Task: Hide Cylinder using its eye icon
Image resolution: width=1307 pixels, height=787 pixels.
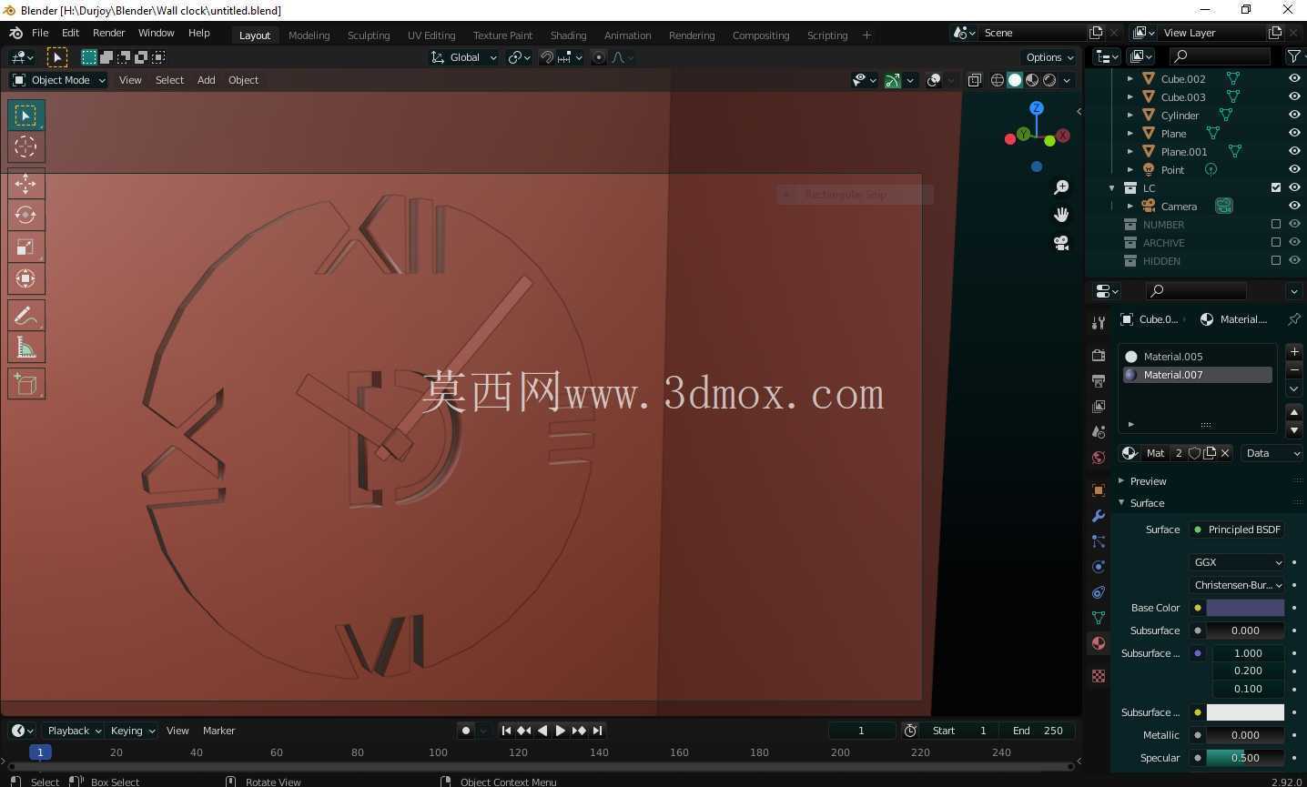Action: coord(1293,116)
